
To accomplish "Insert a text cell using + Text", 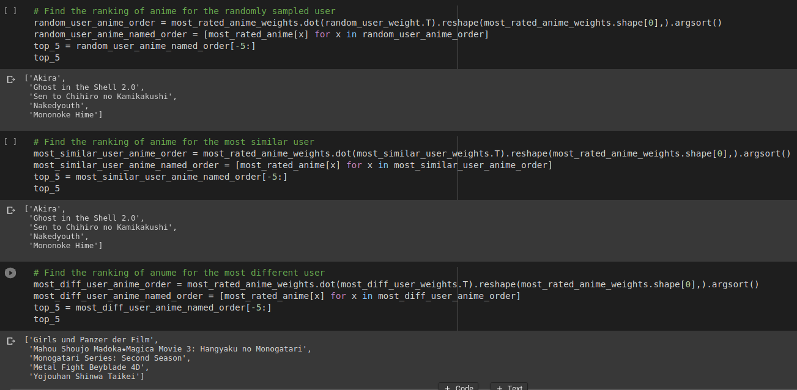I will point(510,387).
